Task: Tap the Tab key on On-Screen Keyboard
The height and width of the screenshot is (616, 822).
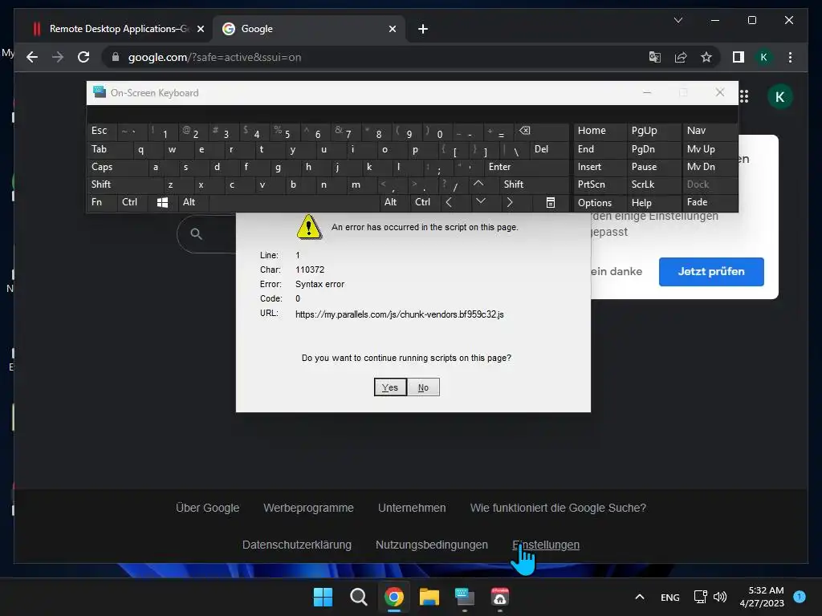Action: (109, 149)
